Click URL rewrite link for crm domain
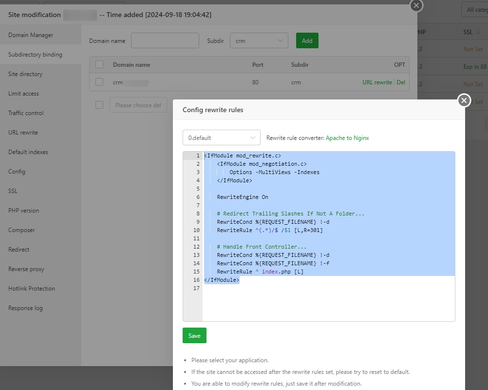 point(377,82)
